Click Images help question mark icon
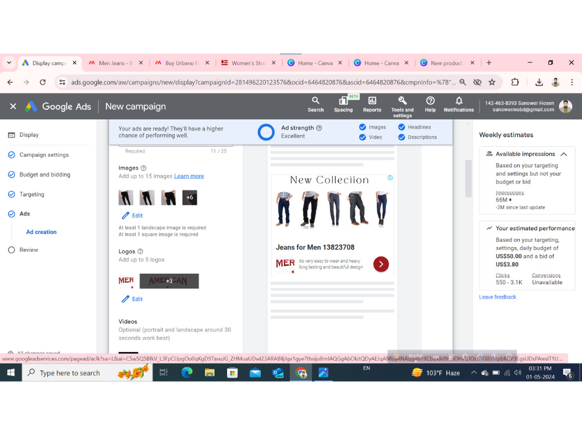The height and width of the screenshot is (437, 582). [x=144, y=168]
